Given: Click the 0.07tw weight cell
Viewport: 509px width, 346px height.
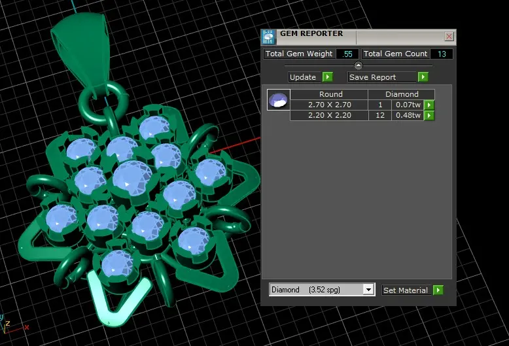Looking at the screenshot, I should point(408,105).
